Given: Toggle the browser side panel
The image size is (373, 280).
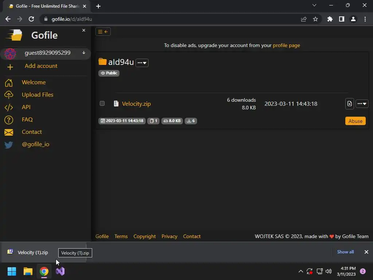Looking at the screenshot, I should pos(342,19).
